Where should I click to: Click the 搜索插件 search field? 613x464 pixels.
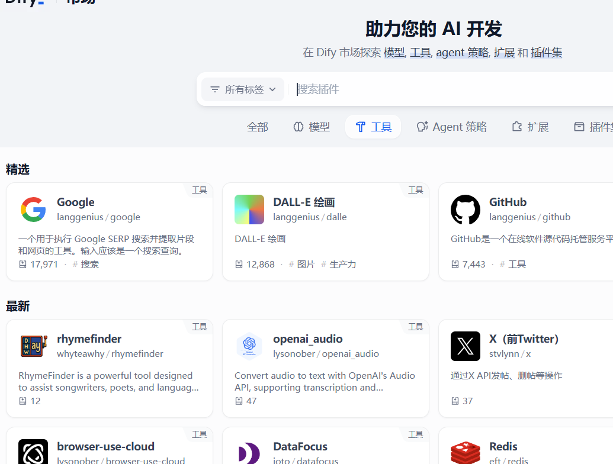454,89
